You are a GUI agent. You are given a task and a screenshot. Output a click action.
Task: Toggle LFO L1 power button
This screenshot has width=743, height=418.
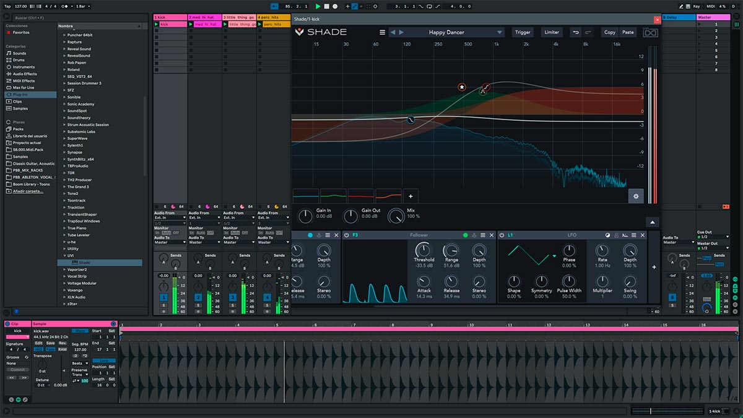pos(502,235)
